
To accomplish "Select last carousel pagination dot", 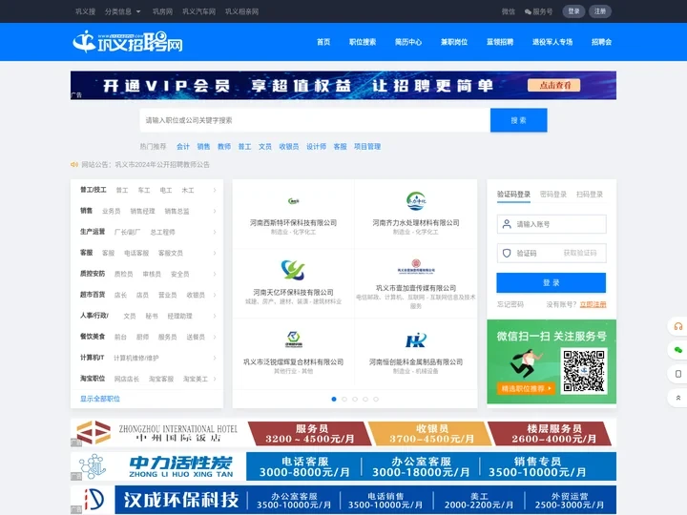I will pos(376,399).
